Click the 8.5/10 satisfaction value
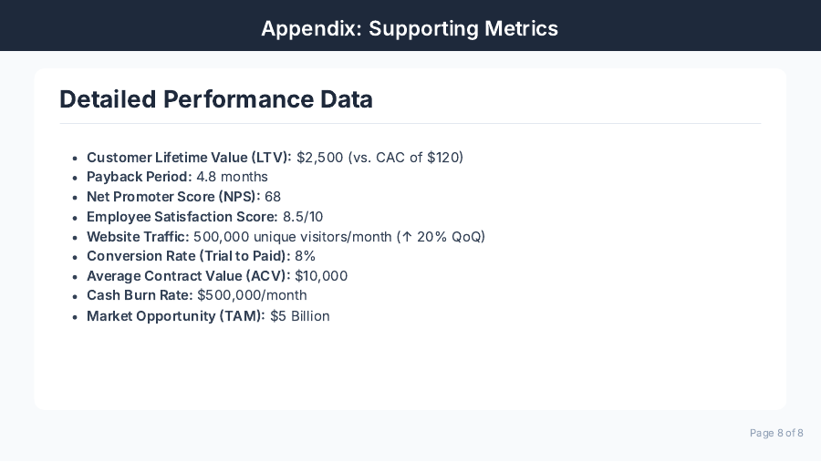The height and width of the screenshot is (462, 821). pos(303,217)
